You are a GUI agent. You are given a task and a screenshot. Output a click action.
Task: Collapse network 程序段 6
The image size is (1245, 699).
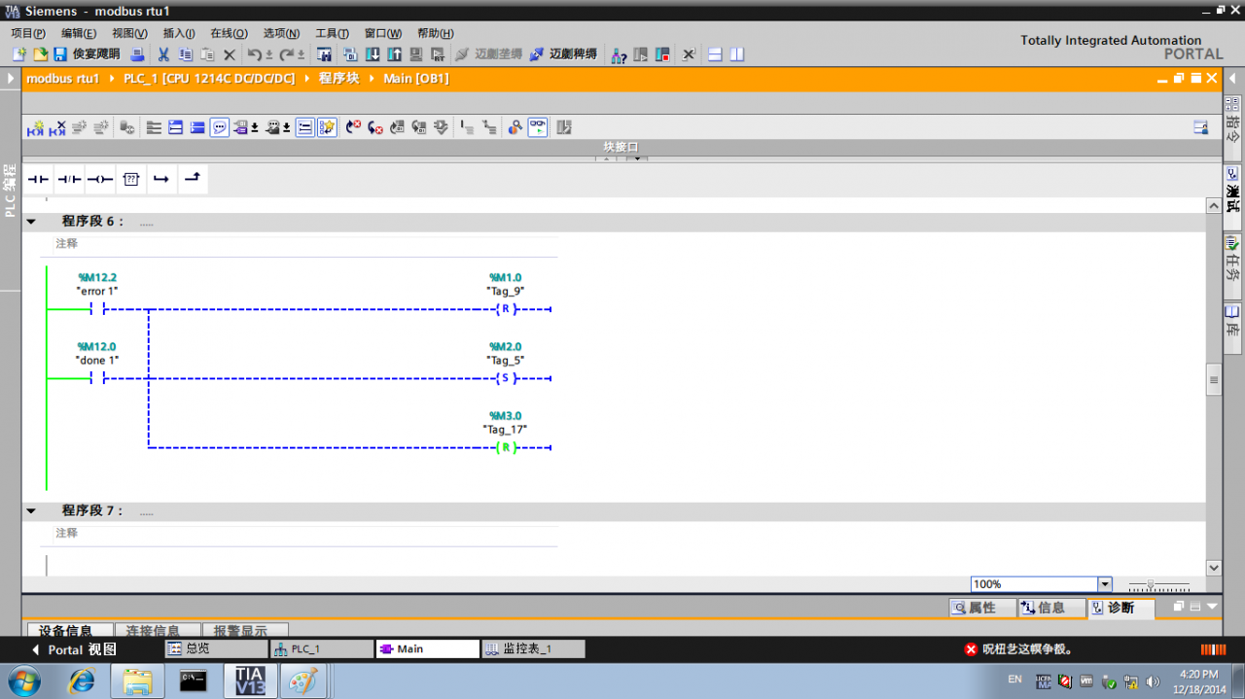31,222
